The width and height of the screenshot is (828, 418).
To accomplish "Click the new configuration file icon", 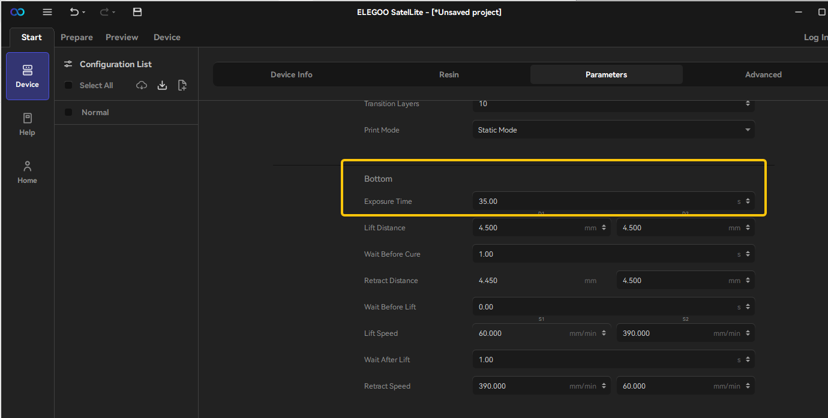I will click(182, 85).
